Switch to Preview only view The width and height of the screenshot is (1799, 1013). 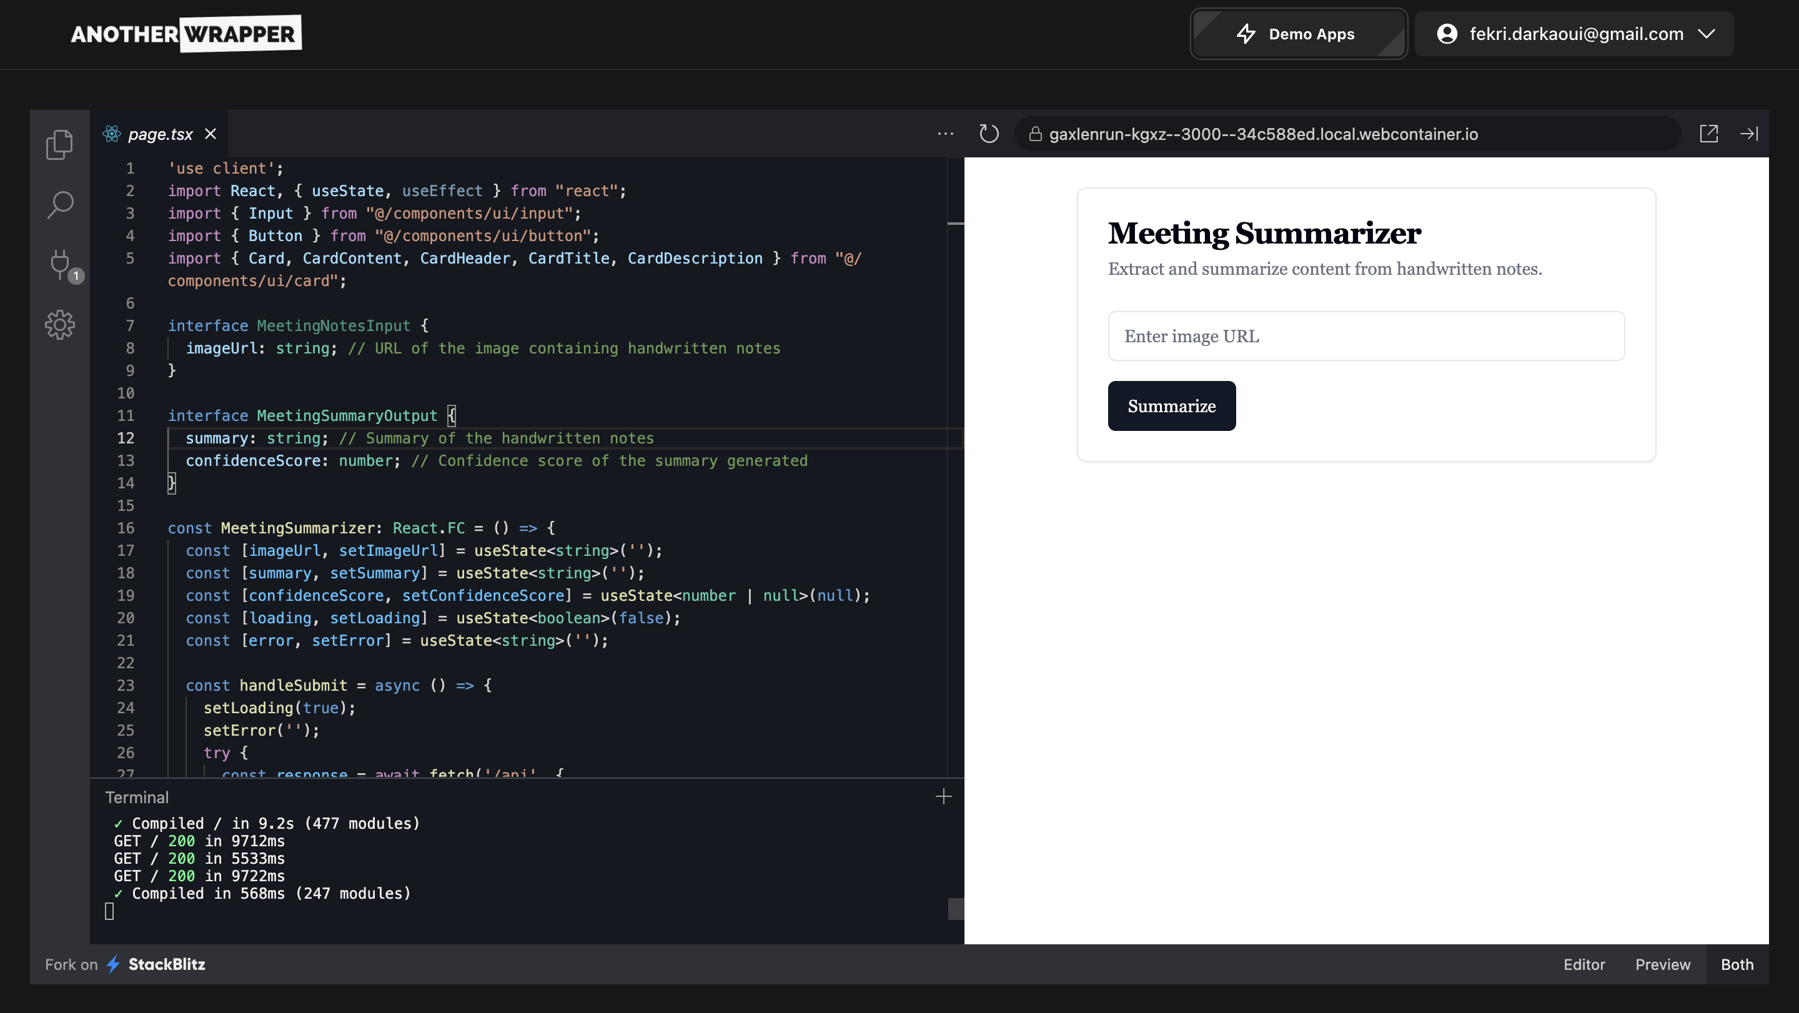(x=1662, y=964)
